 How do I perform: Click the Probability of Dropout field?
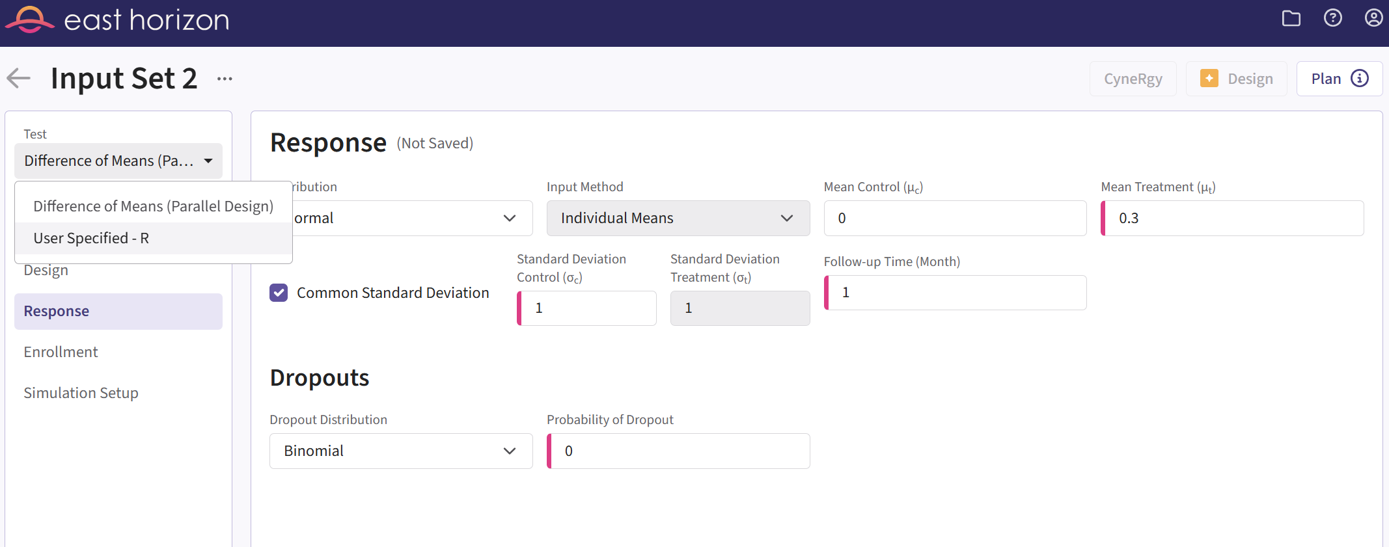pos(680,451)
